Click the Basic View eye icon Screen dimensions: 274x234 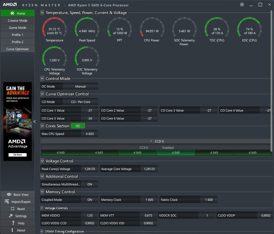9,194
